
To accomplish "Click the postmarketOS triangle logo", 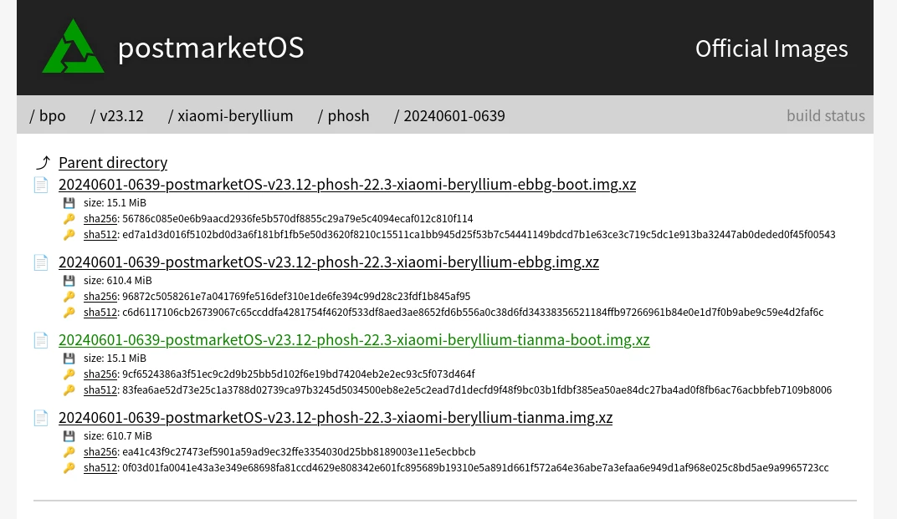I will click(x=74, y=47).
